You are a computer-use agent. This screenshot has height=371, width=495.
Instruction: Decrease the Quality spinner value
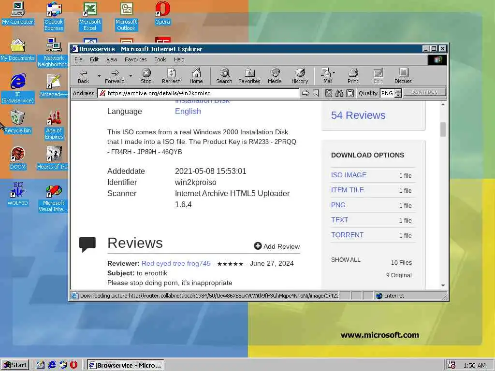398,95
